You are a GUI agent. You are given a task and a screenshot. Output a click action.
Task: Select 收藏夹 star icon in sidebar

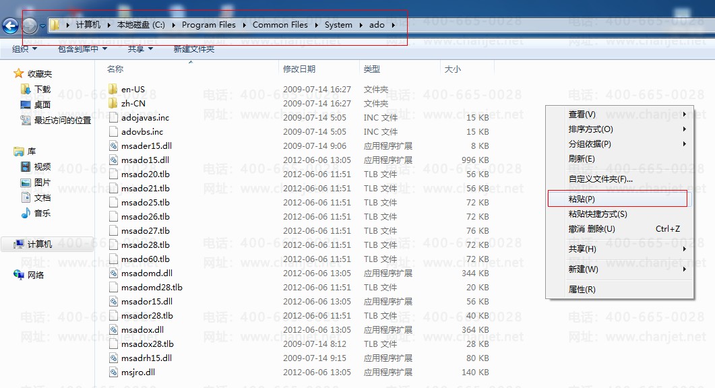pyautogui.click(x=18, y=73)
